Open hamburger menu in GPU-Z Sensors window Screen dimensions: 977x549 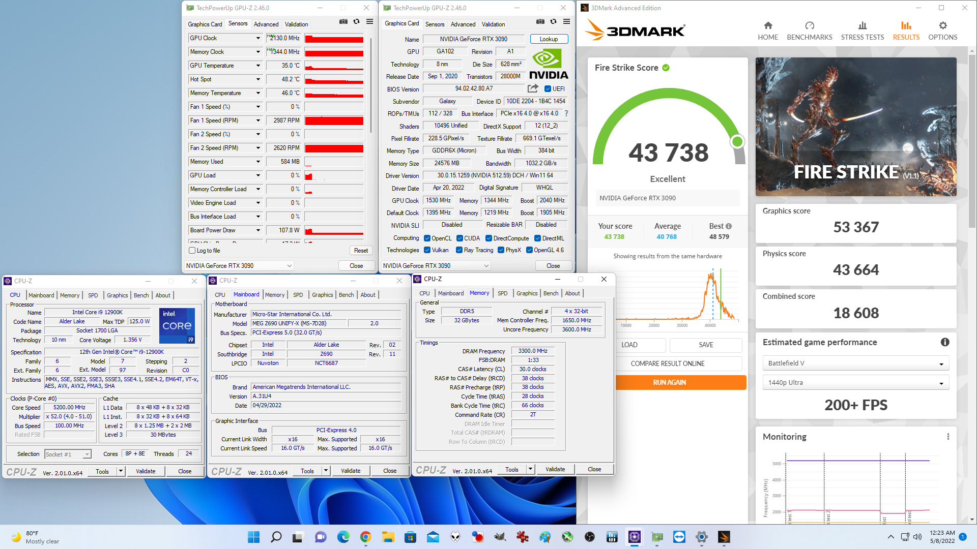coord(369,22)
